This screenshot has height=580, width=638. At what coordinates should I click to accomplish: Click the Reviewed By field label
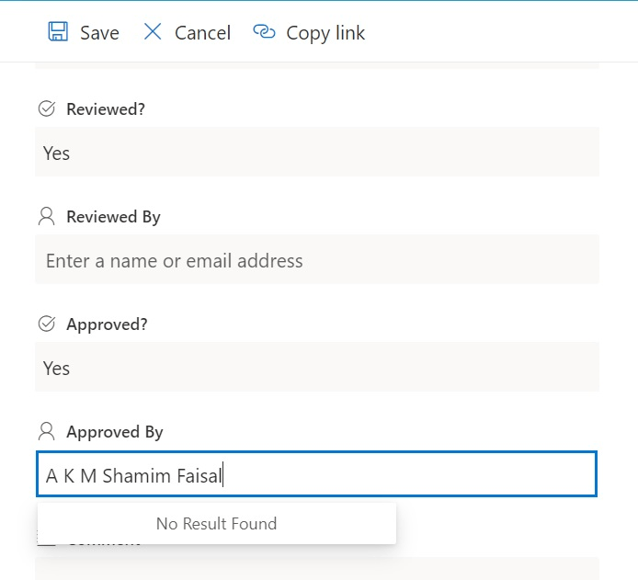tap(113, 217)
